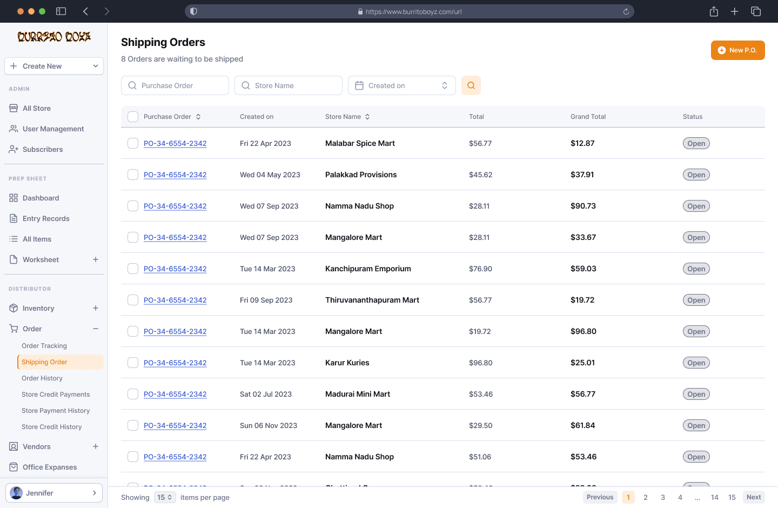Check the Namma Nadu Shop $90.73 row checkbox
Image resolution: width=778 pixels, height=508 pixels.
coord(133,206)
